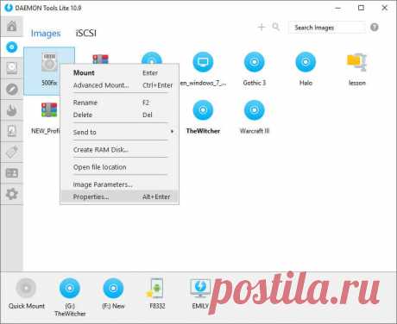Select the en_windows_7 image
This screenshot has height=324, width=397.
(203, 69)
